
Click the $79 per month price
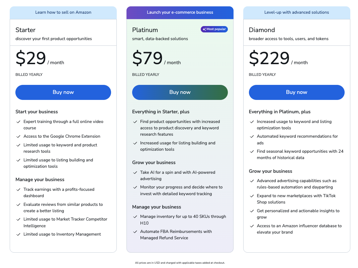tap(156, 58)
